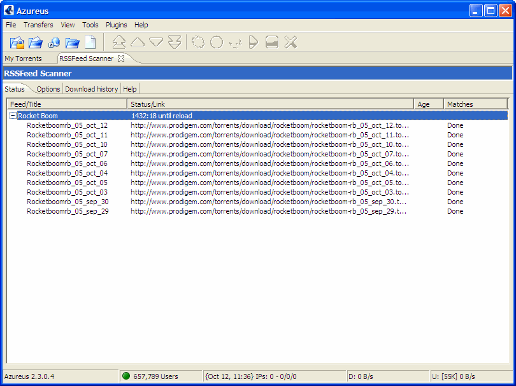Screen dimensions: 516x386
Task: Click the stop square toolbar icon
Action: click(x=272, y=43)
